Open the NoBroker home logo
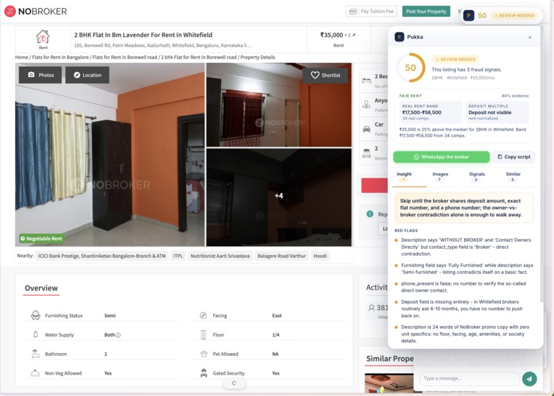Screen dimensions: 554x396 [35, 11]
